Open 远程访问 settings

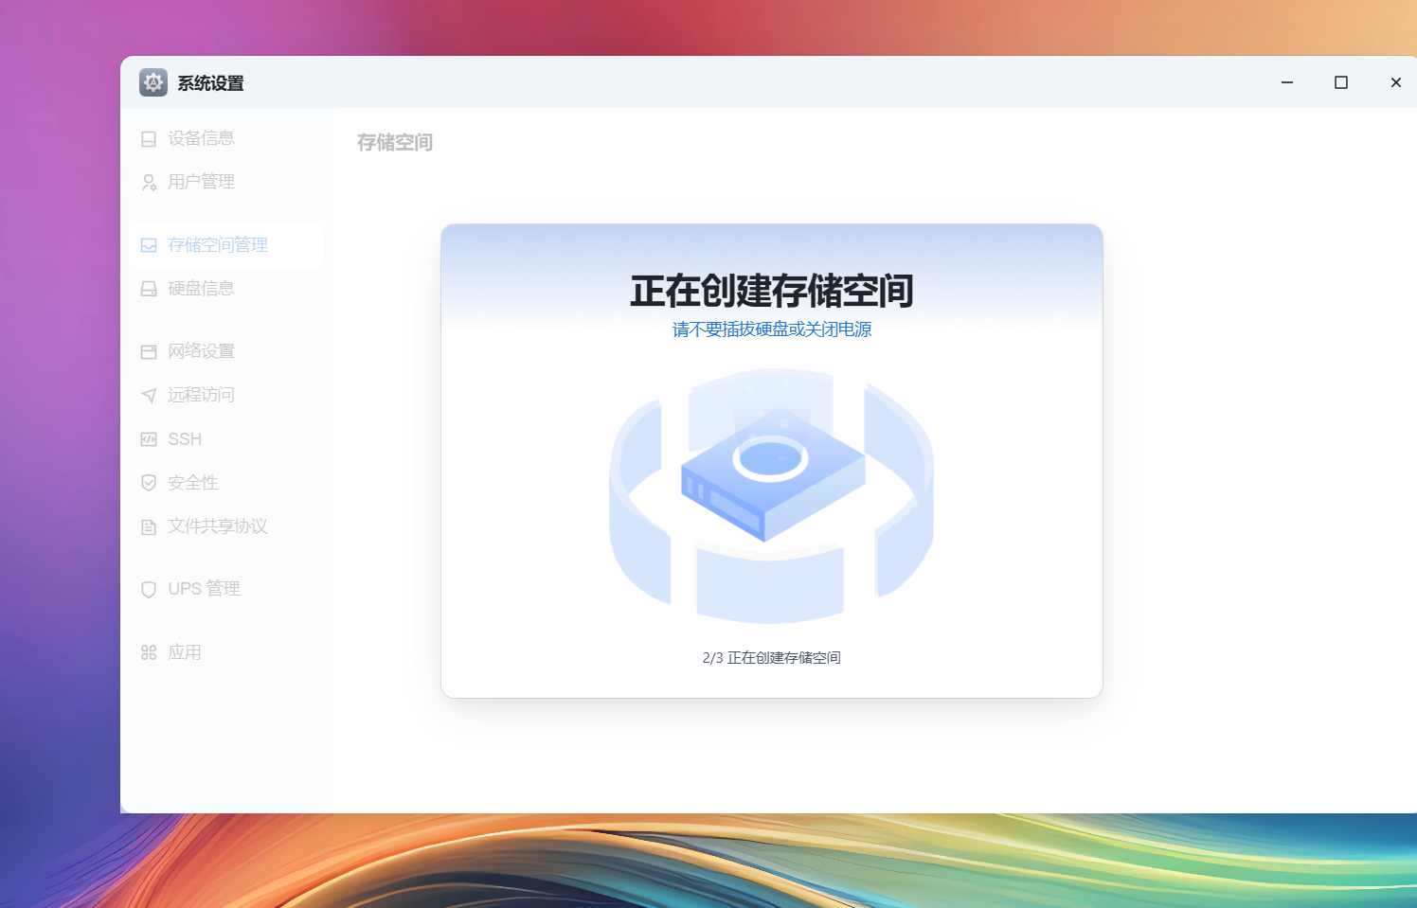[x=227, y=395]
